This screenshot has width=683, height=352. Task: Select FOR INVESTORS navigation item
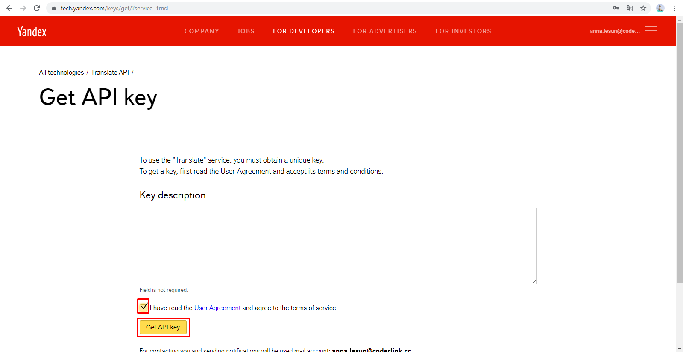click(463, 31)
